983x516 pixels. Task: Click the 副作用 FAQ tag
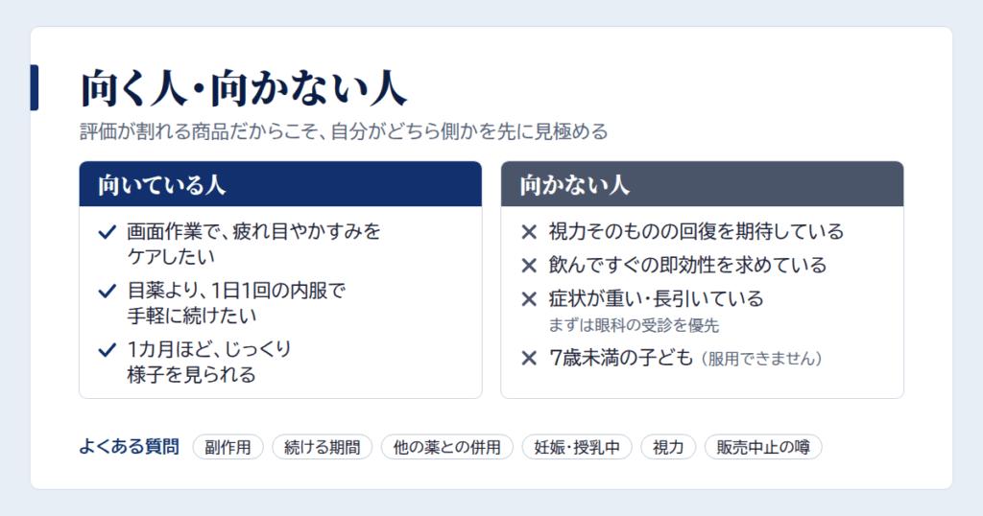[228, 447]
